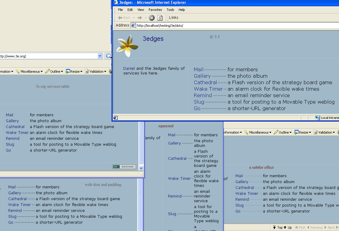This screenshot has width=339, height=231.
Task: Click the page icon in the IE address bar
Action: coord(134,26)
